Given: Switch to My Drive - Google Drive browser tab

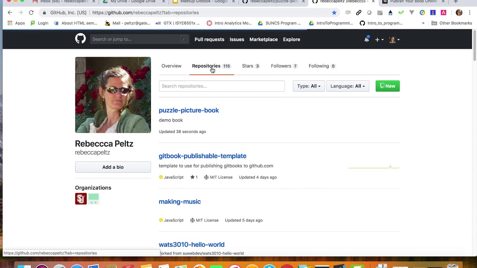Looking at the screenshot, I should [133, 2].
